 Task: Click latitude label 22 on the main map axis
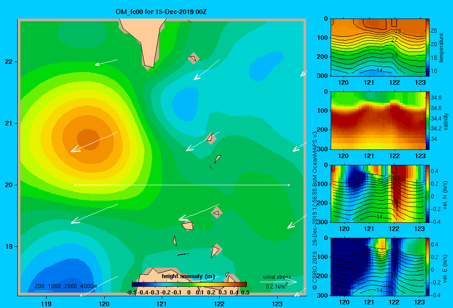click(9, 62)
